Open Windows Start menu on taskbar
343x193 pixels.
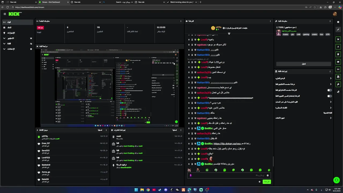pos(136,190)
